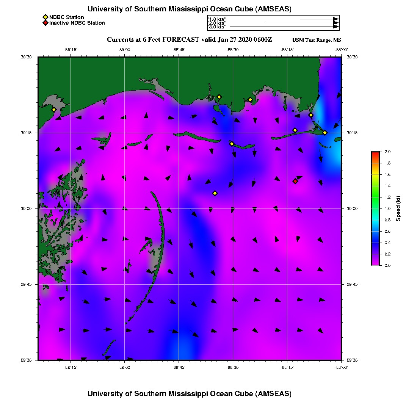
Task: Click the red inactive station marker on the map
Action: [x=295, y=181]
